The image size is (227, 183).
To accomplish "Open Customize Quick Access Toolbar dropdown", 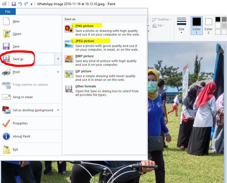I will [x=31, y=4].
